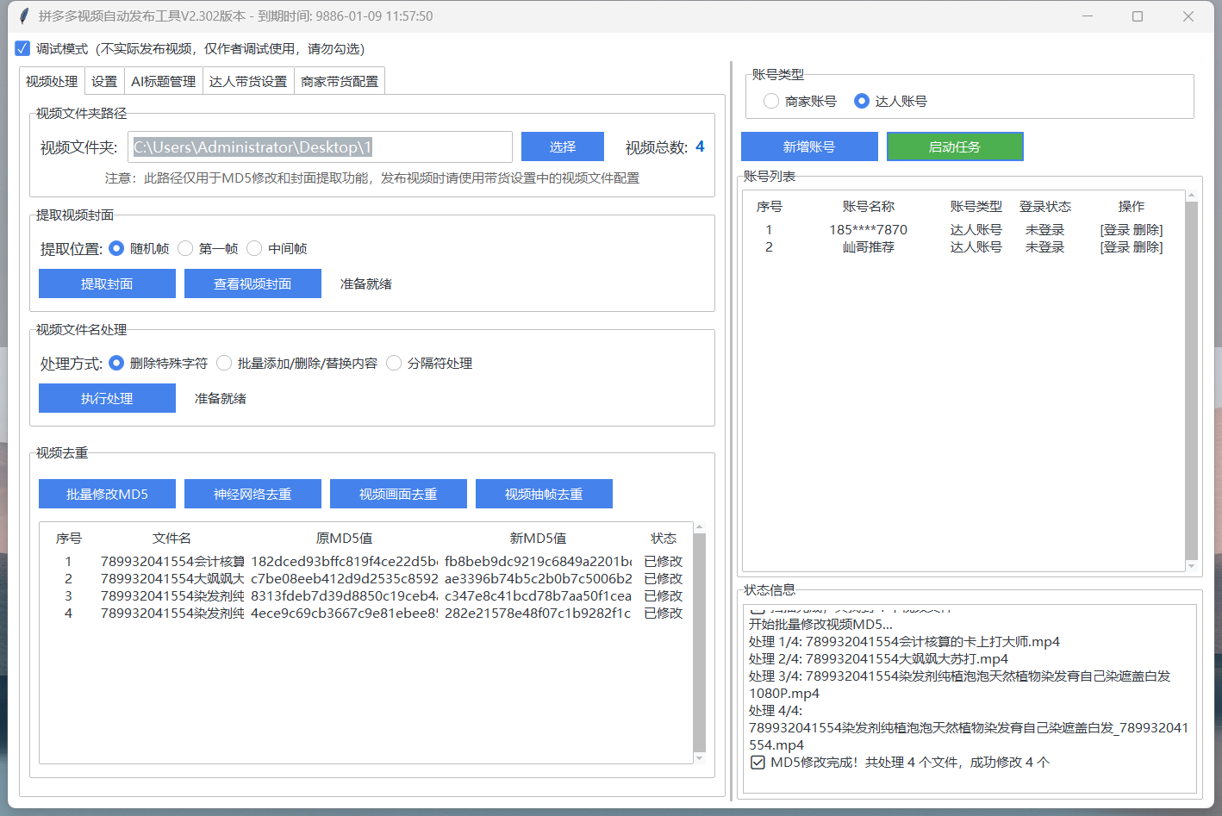Click original MD5 value 8313fdeb7d39d8850c19ceb4
The width and height of the screenshot is (1222, 816).
pyautogui.click(x=344, y=596)
